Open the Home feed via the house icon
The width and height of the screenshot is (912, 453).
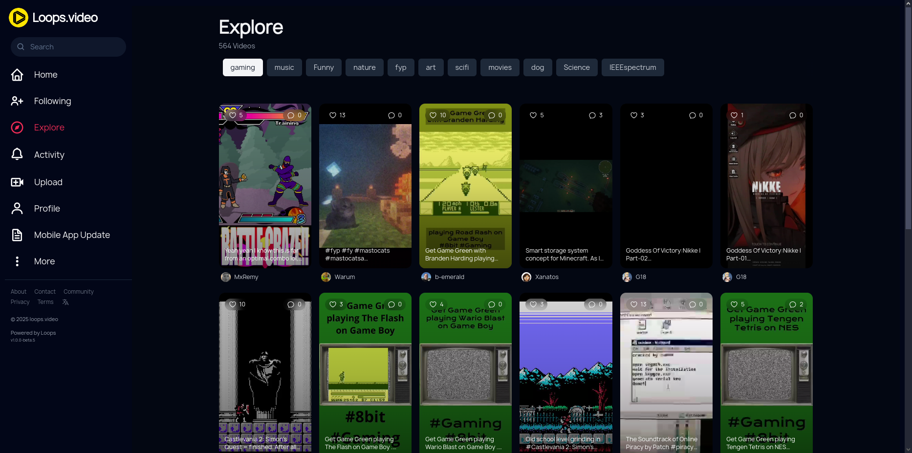pyautogui.click(x=17, y=75)
